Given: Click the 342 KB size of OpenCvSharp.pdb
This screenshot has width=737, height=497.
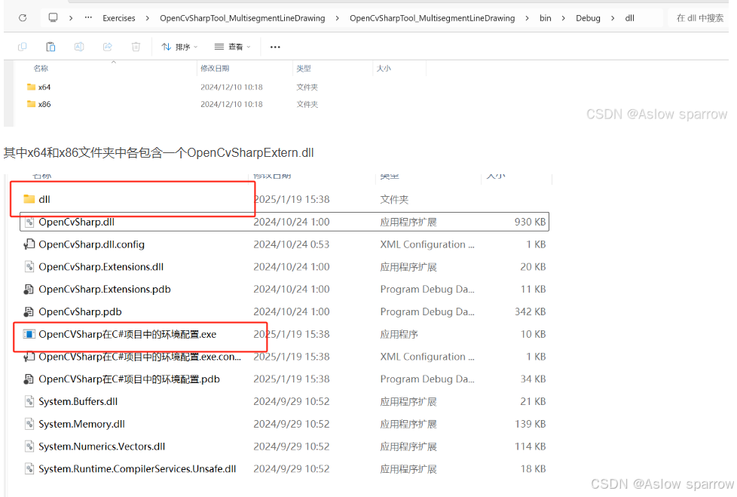Looking at the screenshot, I should pos(531,311).
